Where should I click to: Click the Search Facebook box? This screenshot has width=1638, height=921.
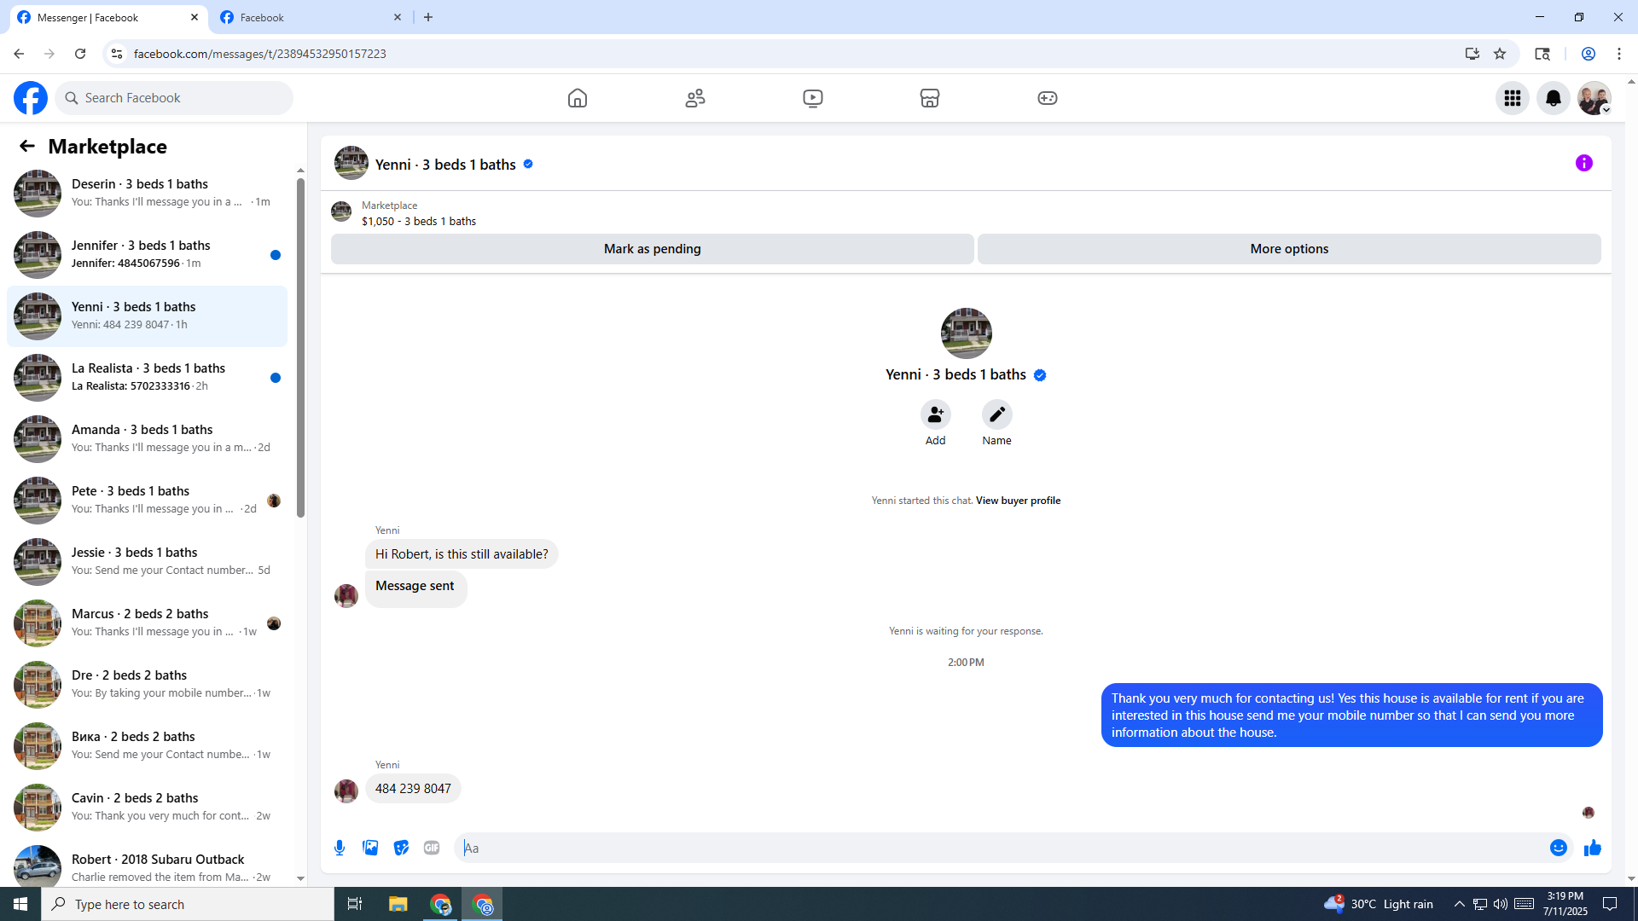pos(174,98)
